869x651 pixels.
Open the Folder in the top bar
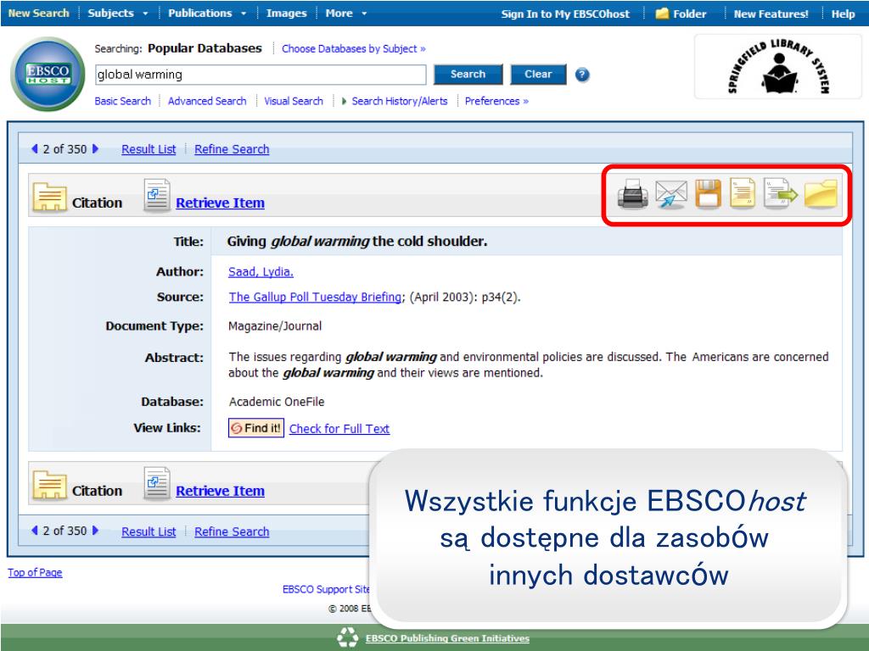pos(681,14)
